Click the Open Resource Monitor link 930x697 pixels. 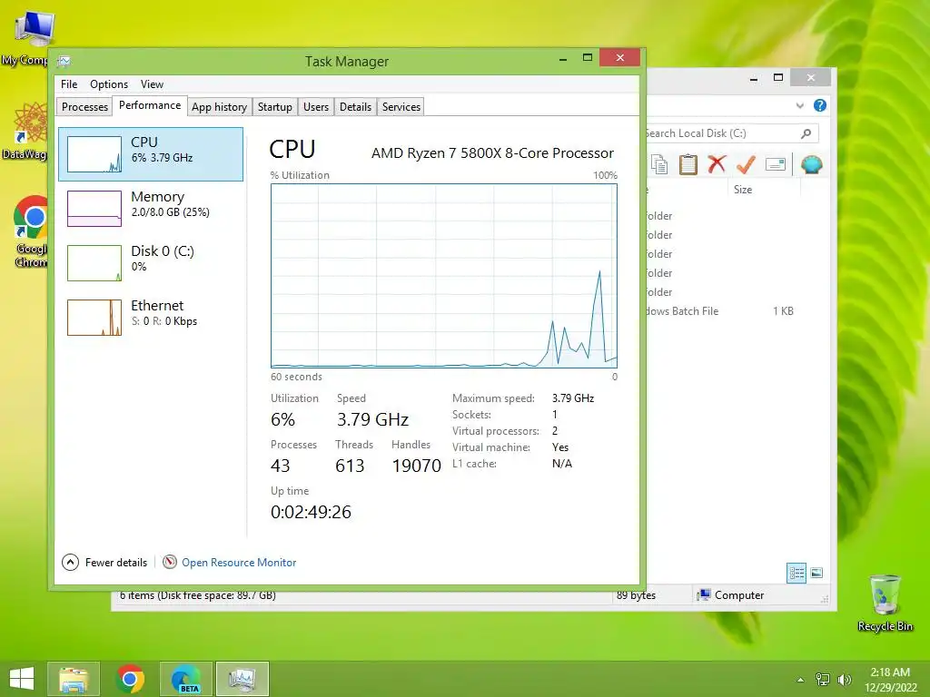coord(239,563)
